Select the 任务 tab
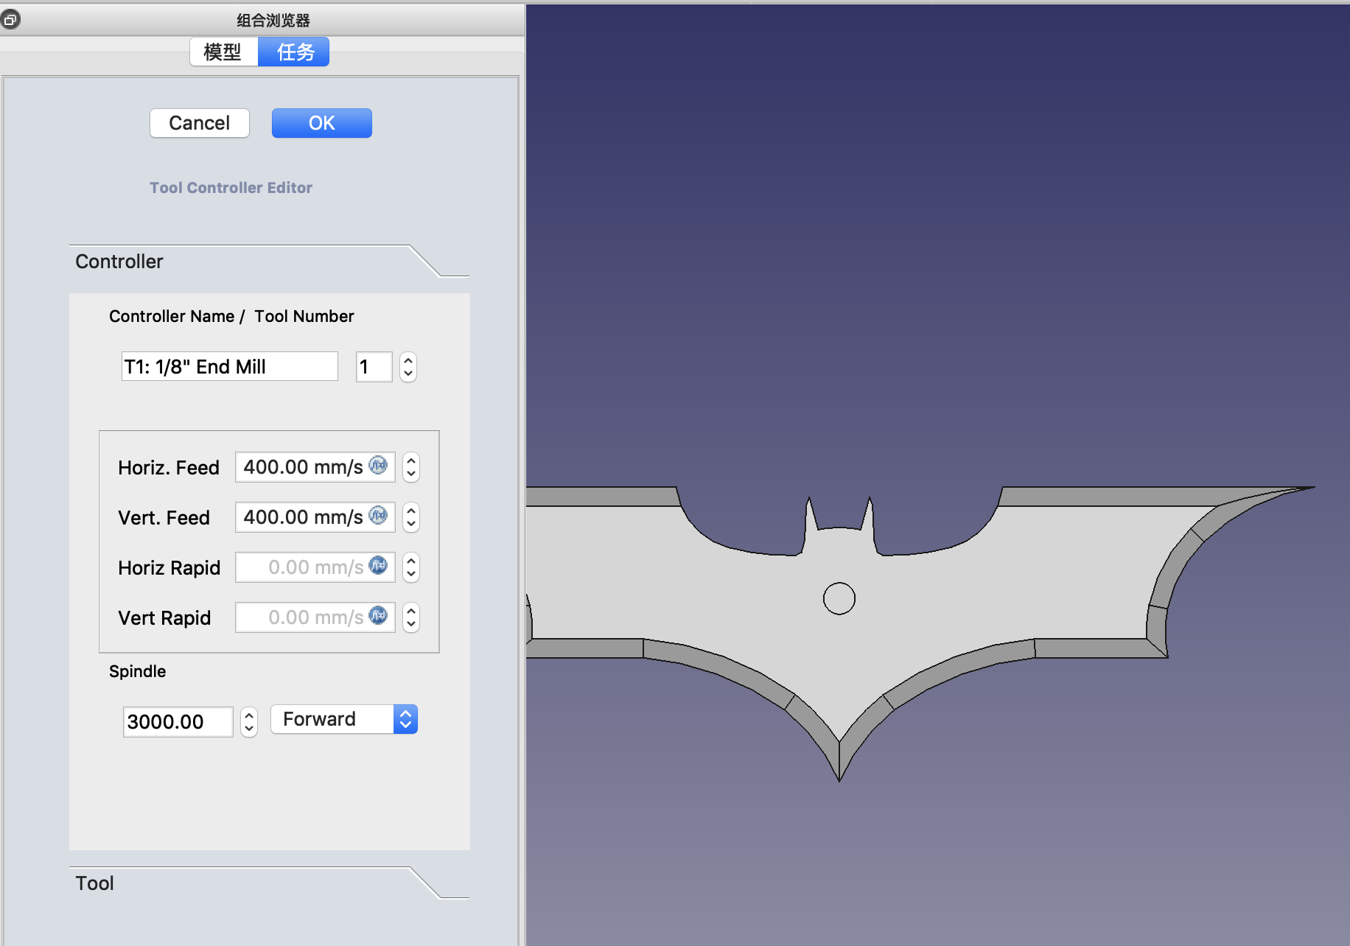This screenshot has height=946, width=1350. 295,52
